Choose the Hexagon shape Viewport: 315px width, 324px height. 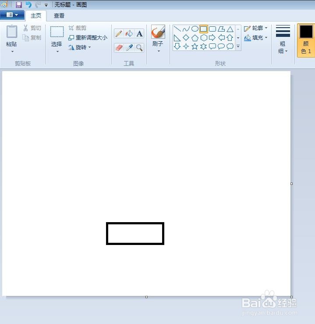pos(204,38)
